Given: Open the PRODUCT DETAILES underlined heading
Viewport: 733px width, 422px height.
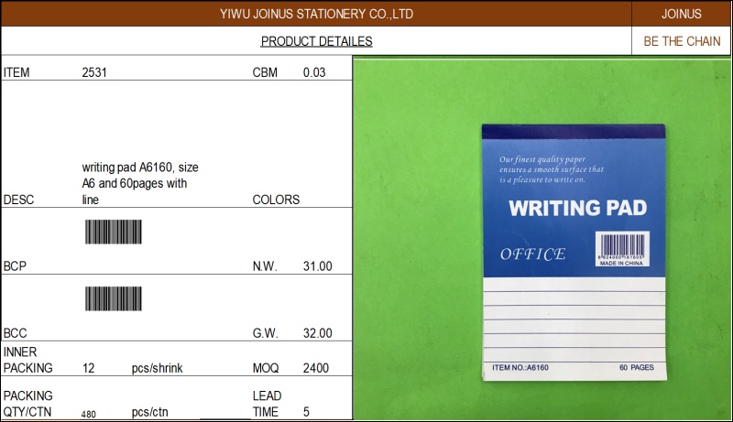Looking at the screenshot, I should click(x=316, y=41).
